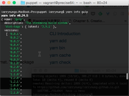Viewport: 129px width, 96px height.
Task: Click the green Feedly extension icon
Action: 100,14
